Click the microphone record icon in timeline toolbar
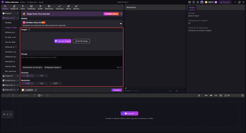Viewport: 246px width, 133px height. point(199,95)
